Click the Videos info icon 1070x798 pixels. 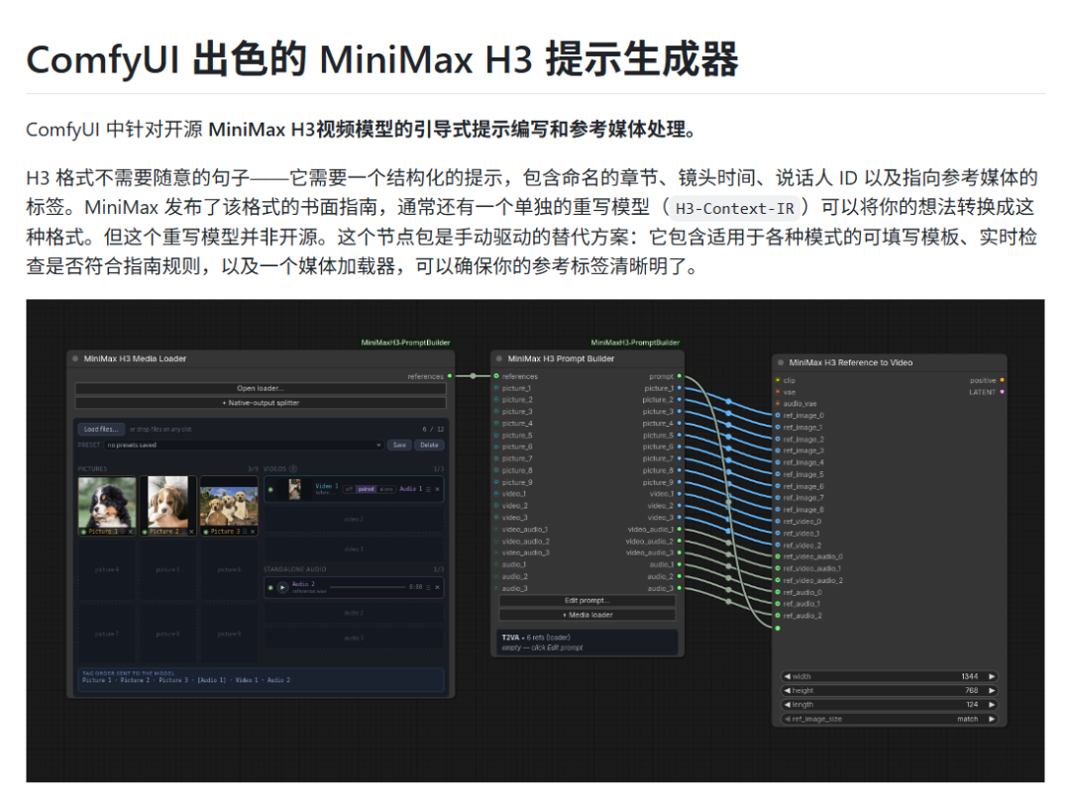coord(293,468)
